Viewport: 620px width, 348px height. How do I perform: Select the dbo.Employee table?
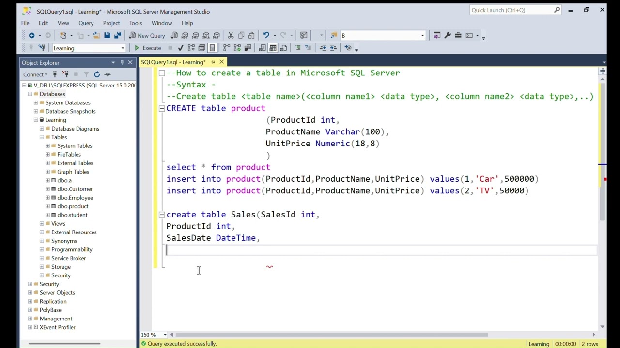point(75,198)
